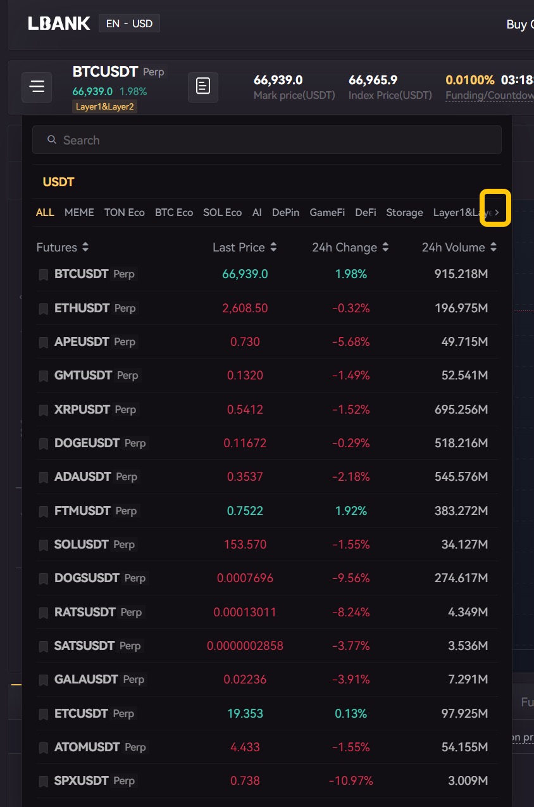534x807 pixels.
Task: Click the search magnifier icon
Action: (52, 140)
